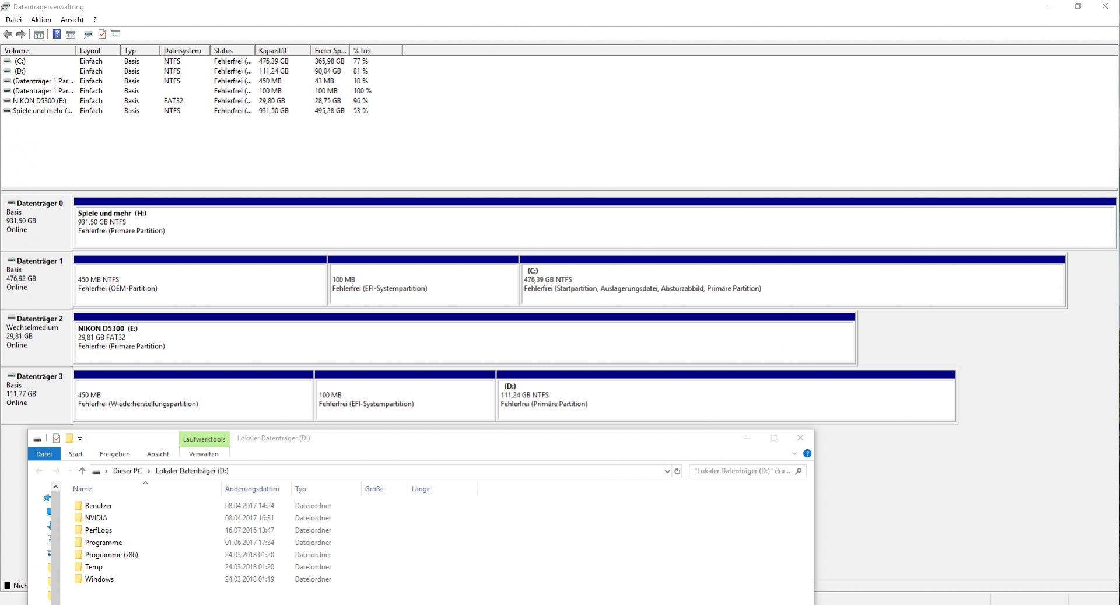Go up one level in Explorer
This screenshot has width=1120, height=605.
pos(82,471)
